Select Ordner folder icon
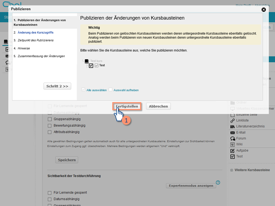The height and width of the screenshot is (206, 275). [233, 103]
